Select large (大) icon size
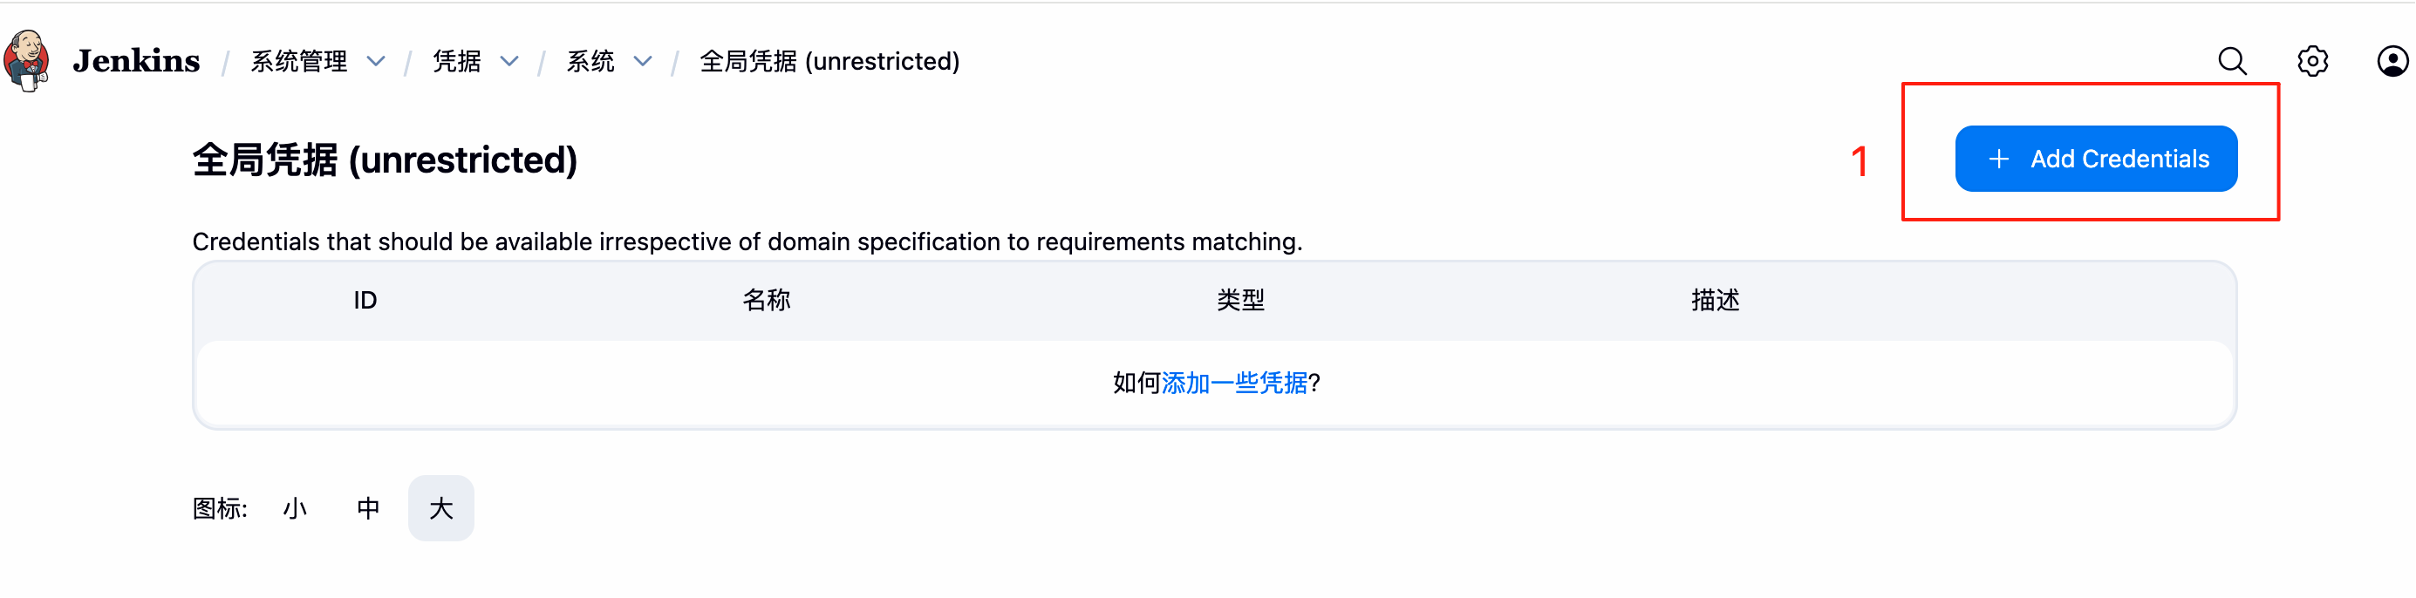The width and height of the screenshot is (2416, 598). coord(440,509)
